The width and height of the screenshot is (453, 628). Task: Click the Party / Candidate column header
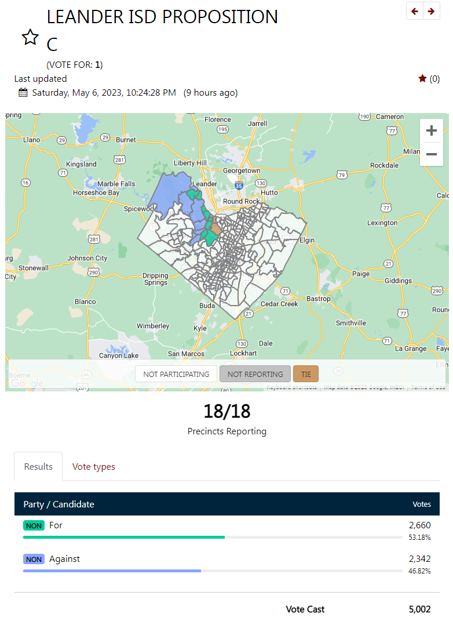(x=59, y=504)
